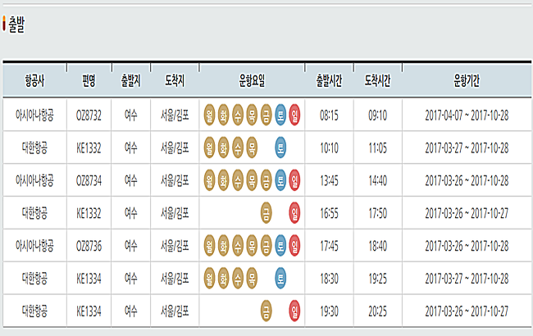The image size is (533, 336).
Task: Click 대한항공 in the 18:30 departure row
Action: [x=34, y=279]
